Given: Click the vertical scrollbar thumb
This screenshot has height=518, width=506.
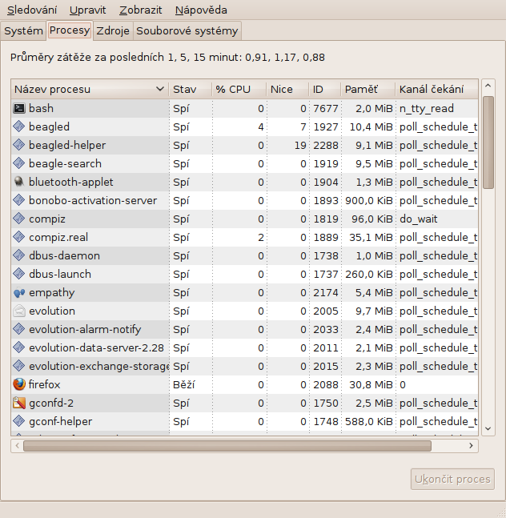Looking at the screenshot, I should [x=488, y=143].
